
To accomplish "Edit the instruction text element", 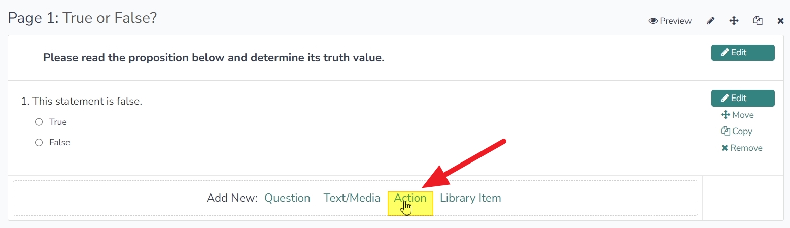I will 743,53.
